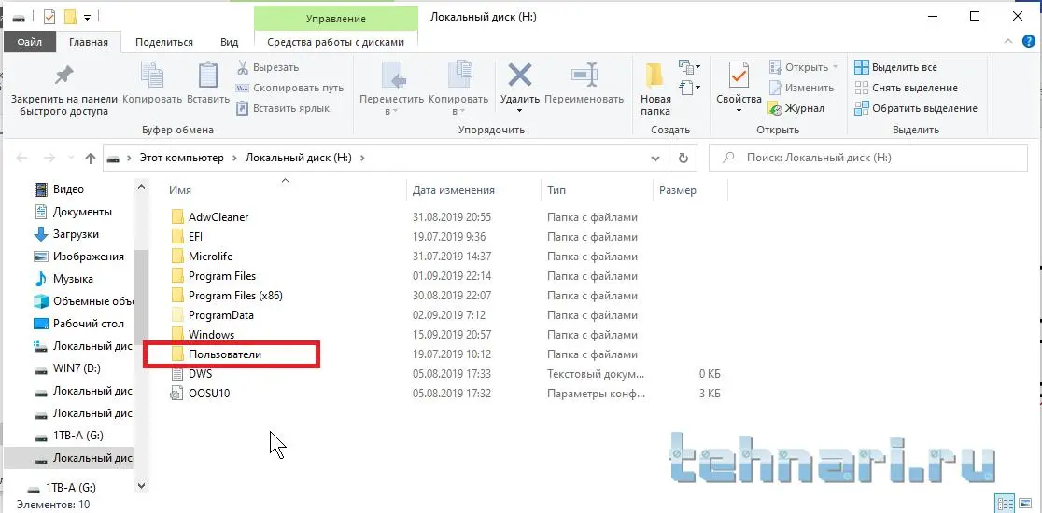The image size is (1042, 513).
Task: Select the Microlife folder
Action: click(x=210, y=256)
